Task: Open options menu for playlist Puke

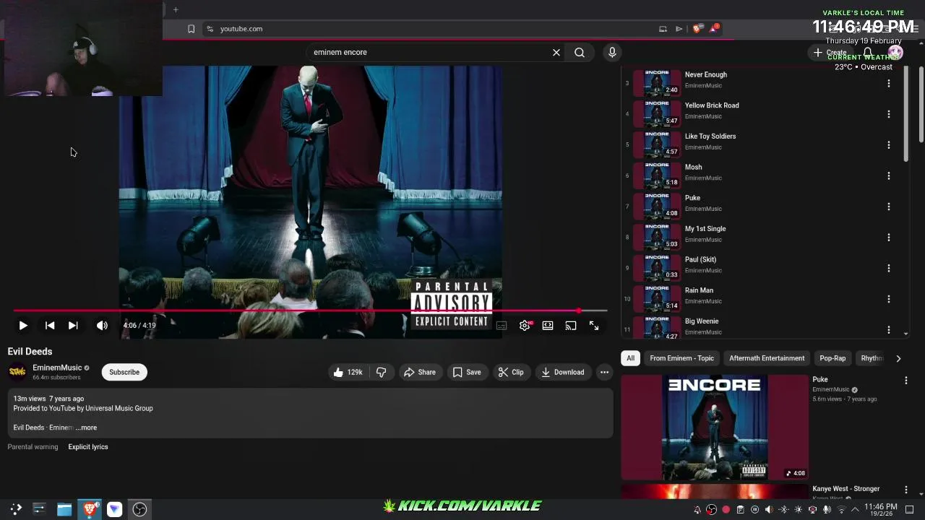Action: [889, 207]
